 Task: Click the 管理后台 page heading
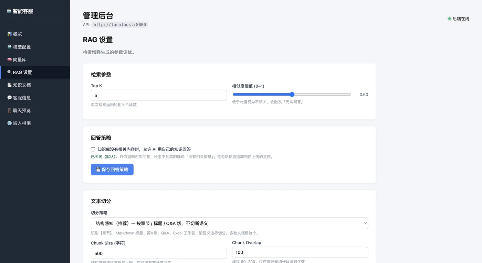pyautogui.click(x=98, y=15)
